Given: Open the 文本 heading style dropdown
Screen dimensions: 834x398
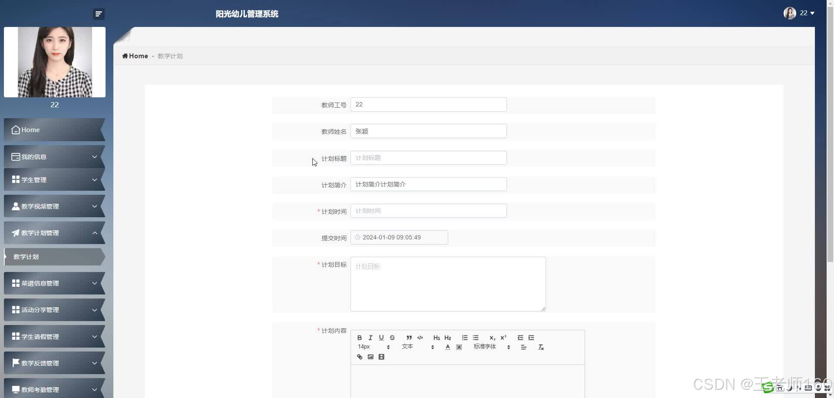Looking at the screenshot, I should 418,347.
